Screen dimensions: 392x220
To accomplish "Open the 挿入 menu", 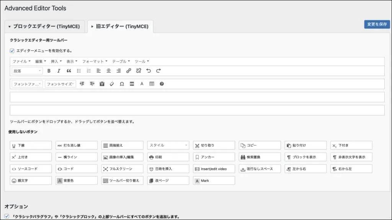I will [x=56, y=61].
